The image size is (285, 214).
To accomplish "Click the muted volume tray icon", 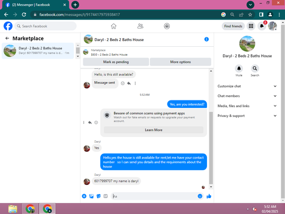I will (x=255, y=209).
